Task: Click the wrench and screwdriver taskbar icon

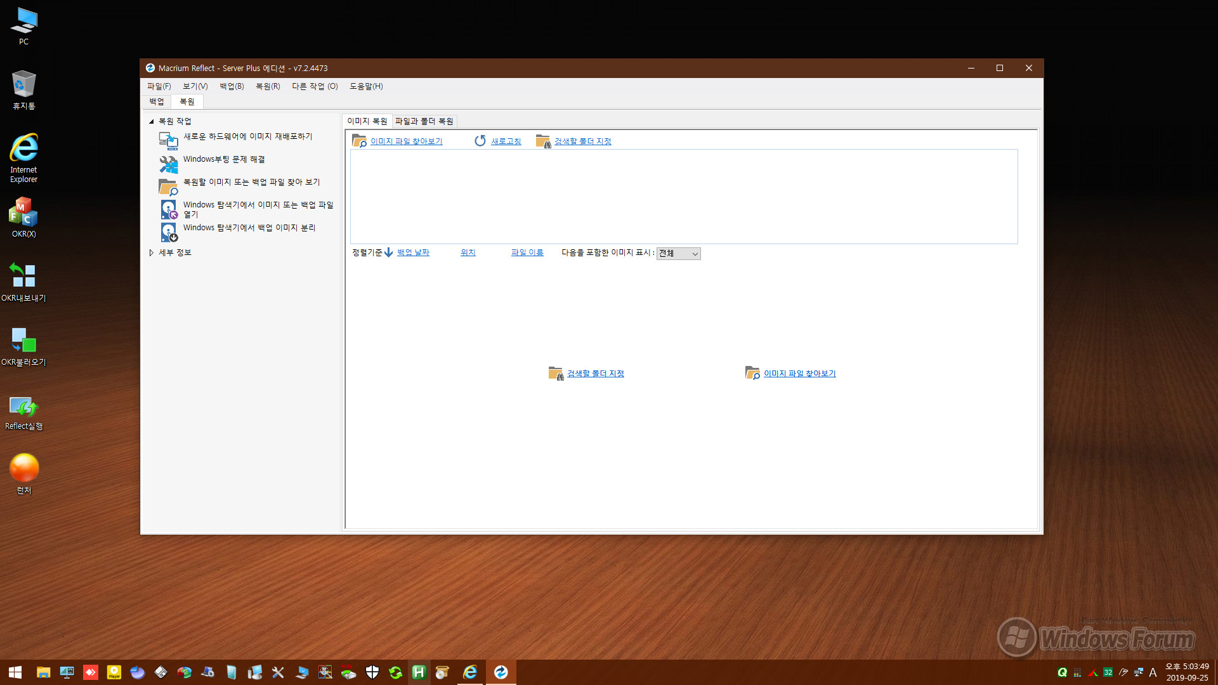Action: pyautogui.click(x=278, y=672)
